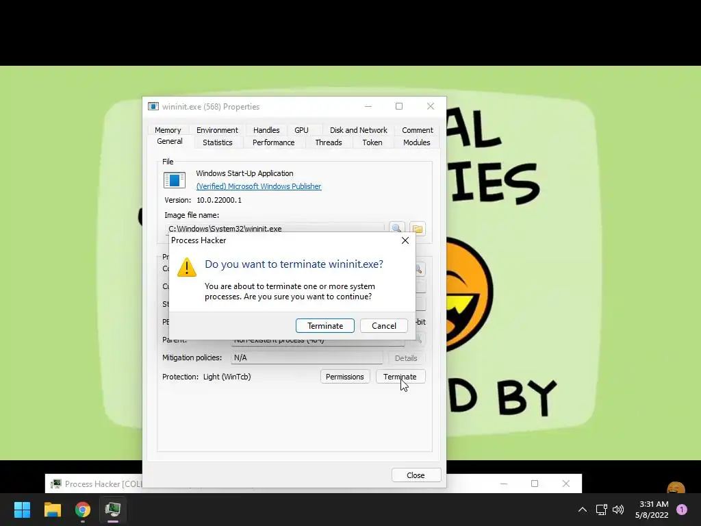Click the Process Hacker taskbar icon
This screenshot has width=701, height=526.
coord(113,510)
